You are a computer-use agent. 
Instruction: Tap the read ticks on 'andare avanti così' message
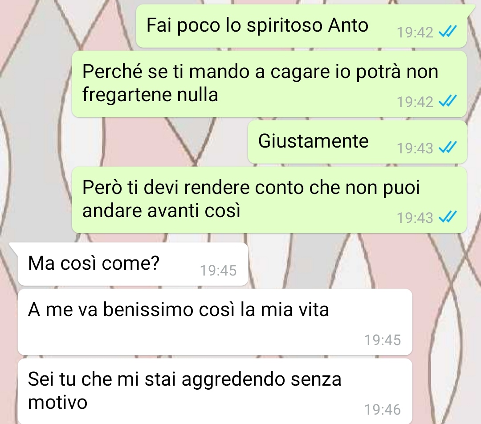(x=448, y=217)
